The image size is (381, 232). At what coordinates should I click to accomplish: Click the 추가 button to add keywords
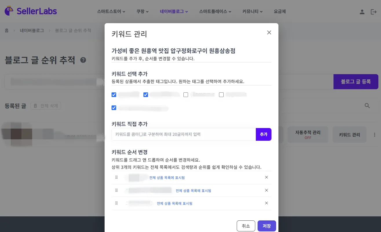264,134
